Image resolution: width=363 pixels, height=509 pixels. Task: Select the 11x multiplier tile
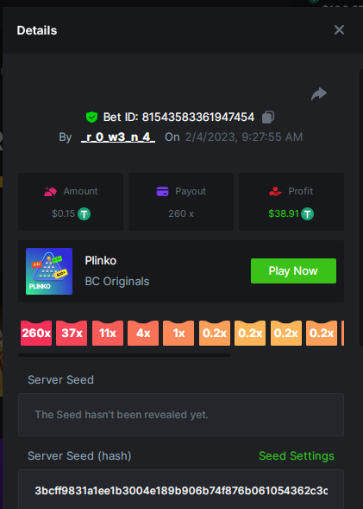coord(108,333)
